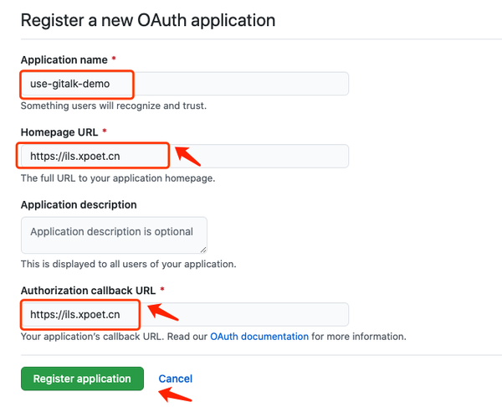Image resolution: width=502 pixels, height=407 pixels.
Task: Click the asterisk after Authorization callback URL
Action: pos(161,291)
